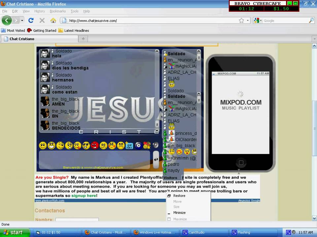The height and width of the screenshot is (237, 317).
Task: Insert the surprised open-mouth emoticon
Action: [69, 145]
